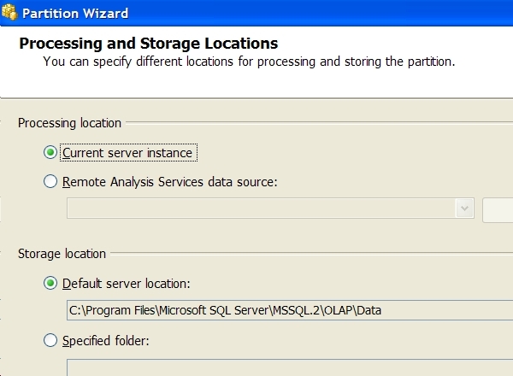Choose the Remote Analysis Services radio button
The height and width of the screenshot is (376, 513).
coord(50,181)
